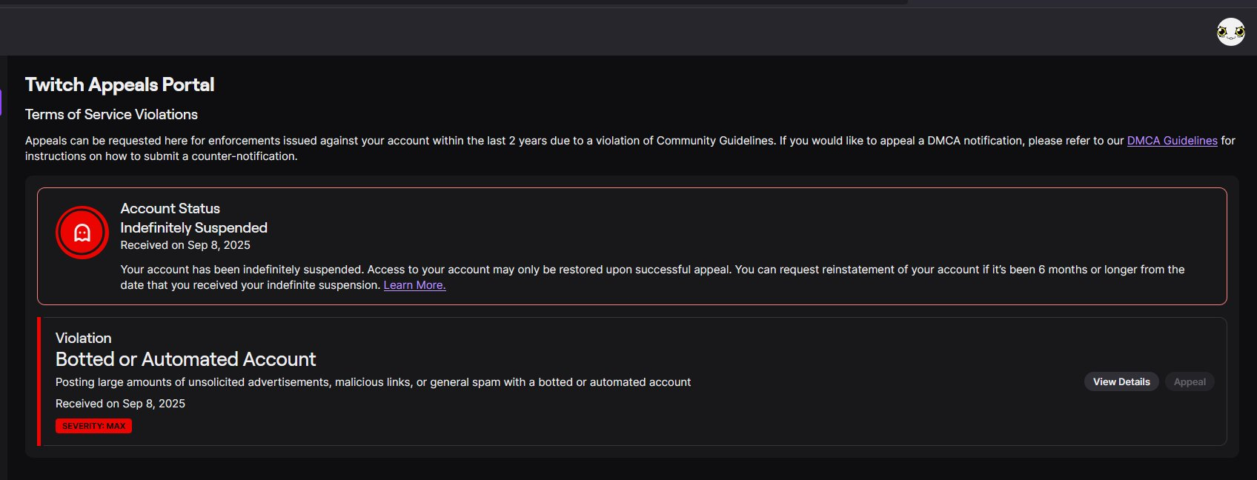
Task: Click the received date above the severity badge
Action: click(120, 404)
